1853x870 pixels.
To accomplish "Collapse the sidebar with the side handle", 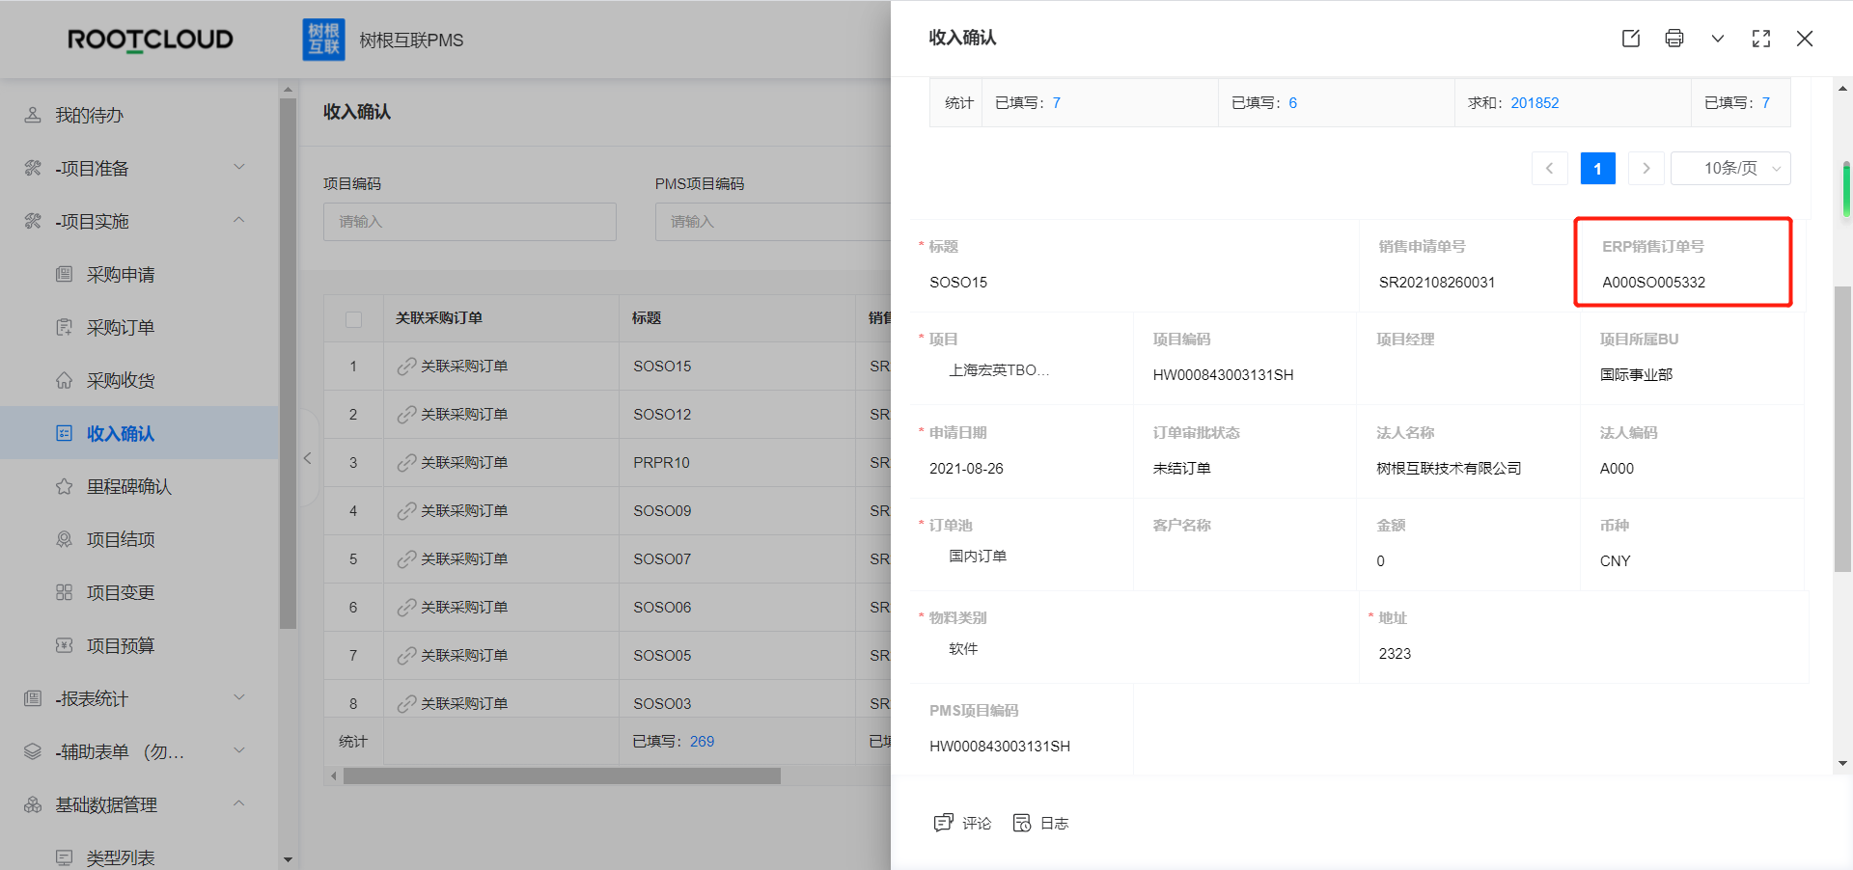I will point(308,458).
